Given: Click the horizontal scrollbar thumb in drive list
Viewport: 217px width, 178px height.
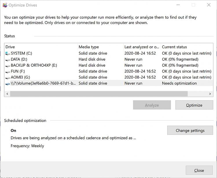Looking at the screenshot, I should tap(99, 94).
